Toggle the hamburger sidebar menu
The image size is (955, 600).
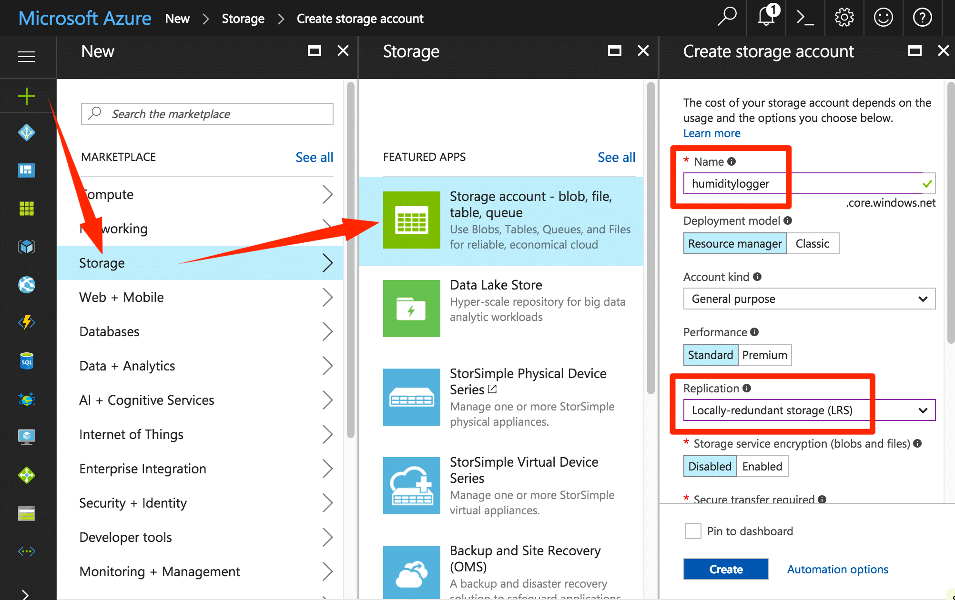[27, 57]
